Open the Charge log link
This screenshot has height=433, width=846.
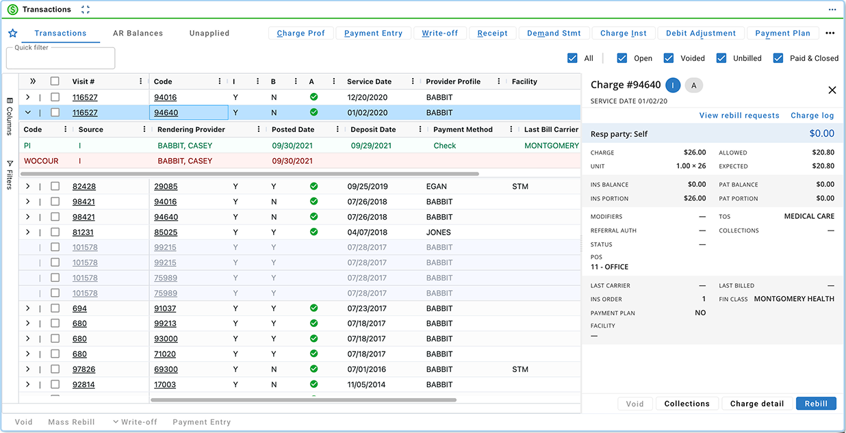[x=812, y=116]
